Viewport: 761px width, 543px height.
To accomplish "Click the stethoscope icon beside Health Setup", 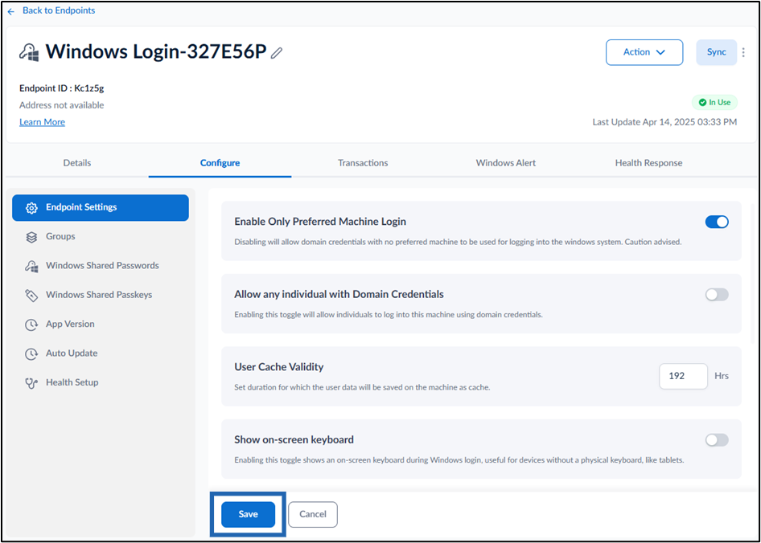I will 31,383.
